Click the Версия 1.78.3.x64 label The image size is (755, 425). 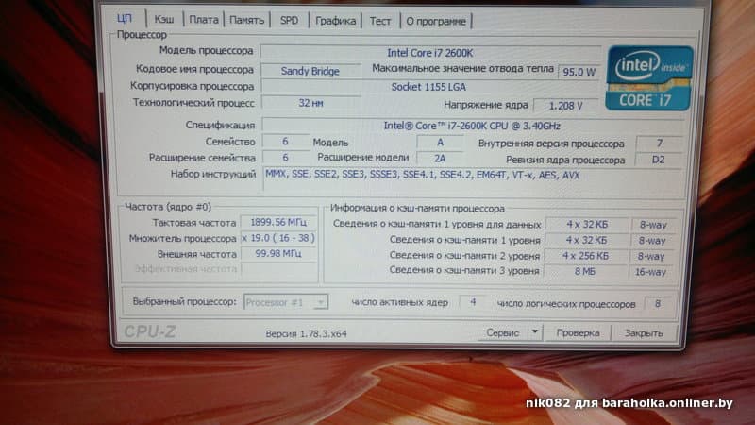tap(306, 333)
